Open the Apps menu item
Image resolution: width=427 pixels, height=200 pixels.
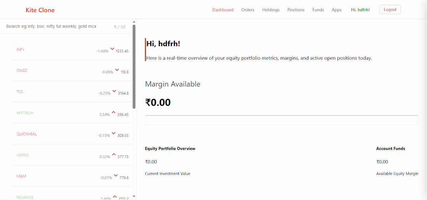pyautogui.click(x=337, y=10)
